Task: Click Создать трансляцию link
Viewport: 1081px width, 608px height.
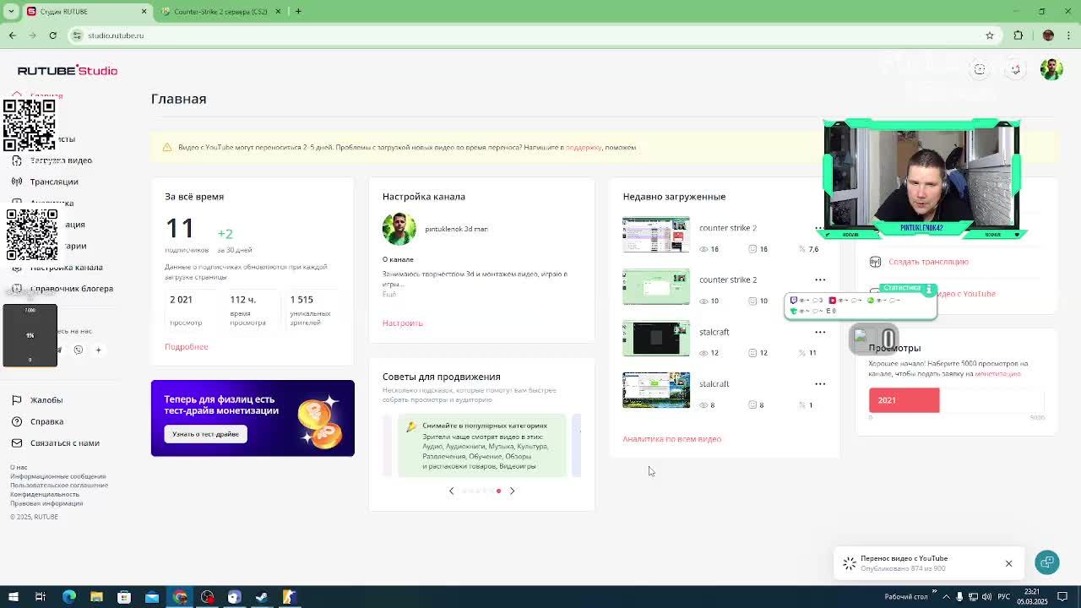Action: click(928, 262)
